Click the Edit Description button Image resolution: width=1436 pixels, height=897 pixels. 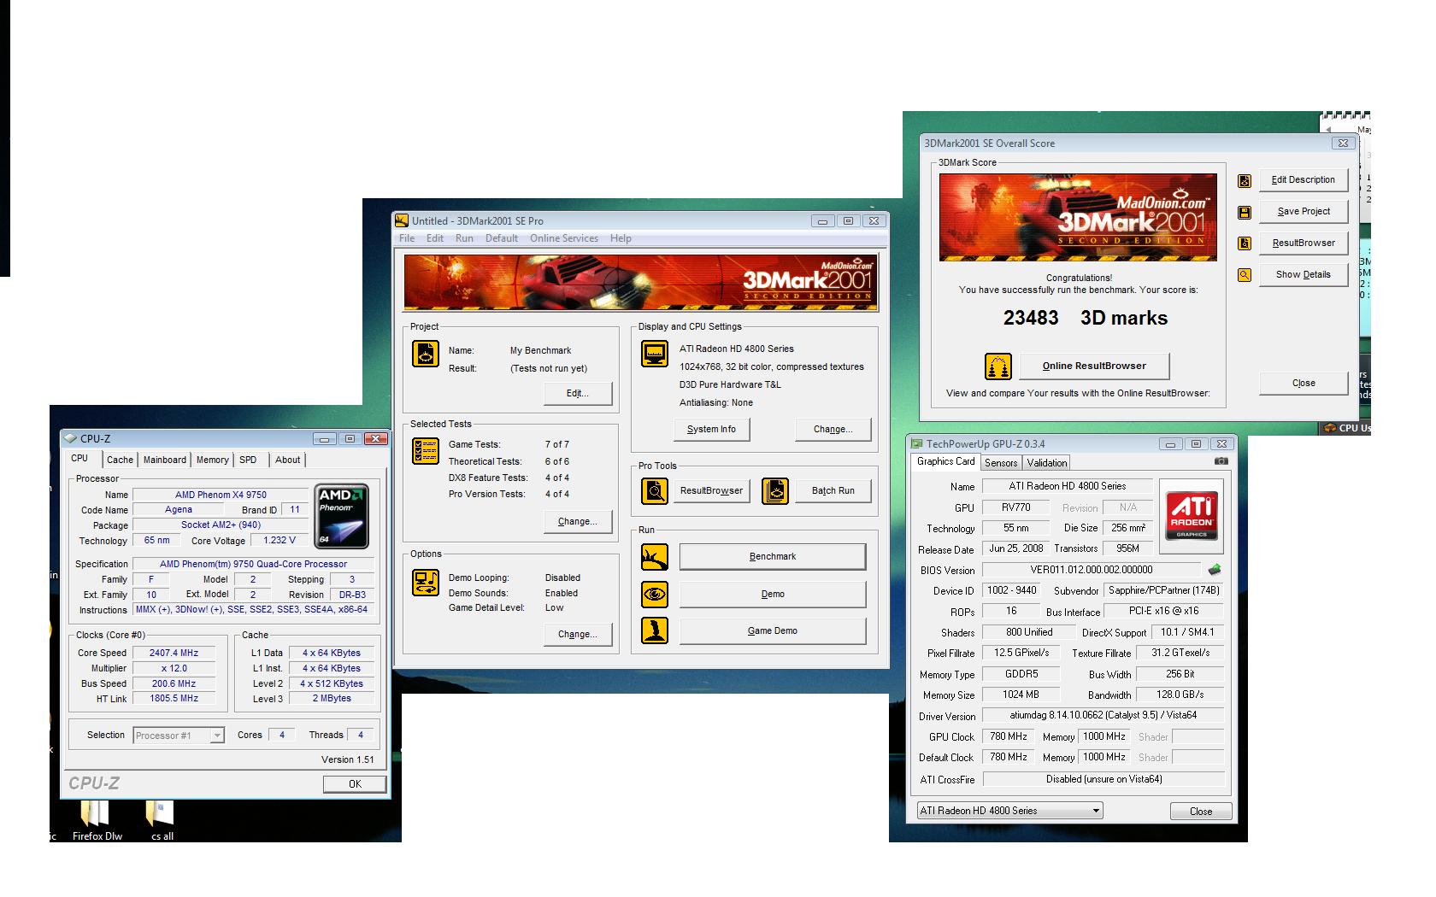click(1303, 180)
